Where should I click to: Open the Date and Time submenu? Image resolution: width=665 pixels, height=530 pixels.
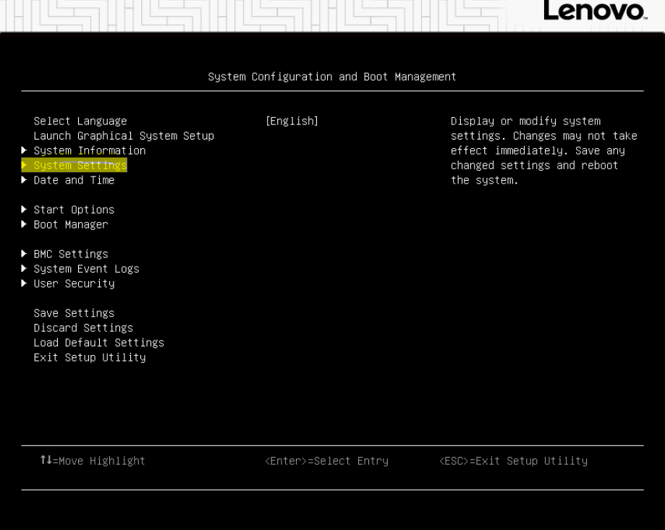[74, 180]
